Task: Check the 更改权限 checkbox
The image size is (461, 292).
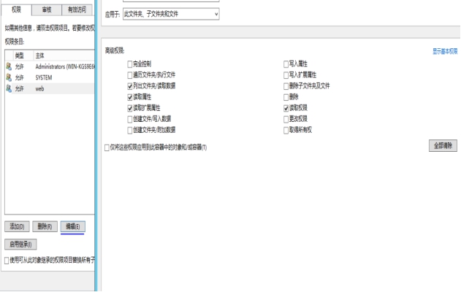Action: tap(286, 119)
